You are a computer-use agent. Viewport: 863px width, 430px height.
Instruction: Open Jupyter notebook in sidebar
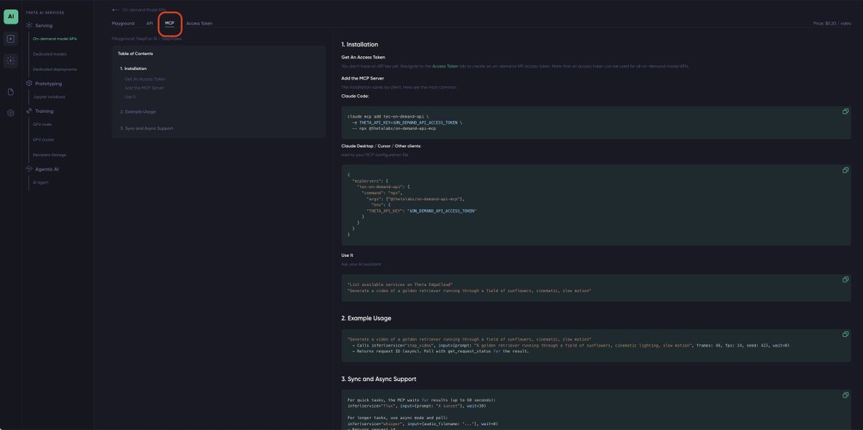tap(49, 97)
